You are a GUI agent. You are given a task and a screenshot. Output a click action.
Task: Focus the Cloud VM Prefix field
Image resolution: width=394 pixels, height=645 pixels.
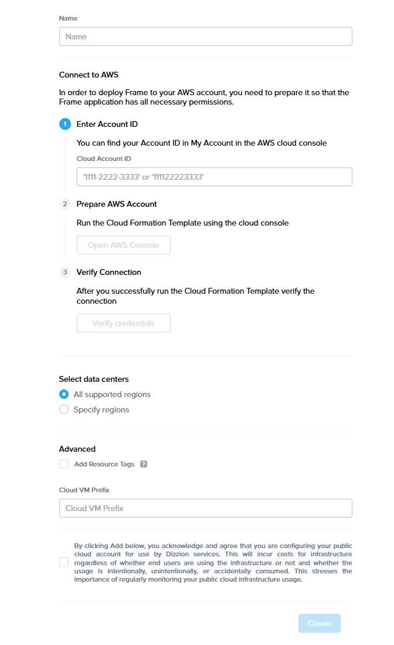click(205, 508)
